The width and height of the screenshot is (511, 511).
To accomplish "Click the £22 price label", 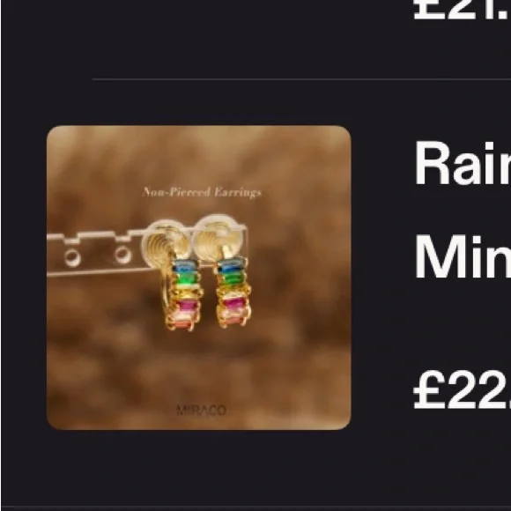I will click(462, 389).
